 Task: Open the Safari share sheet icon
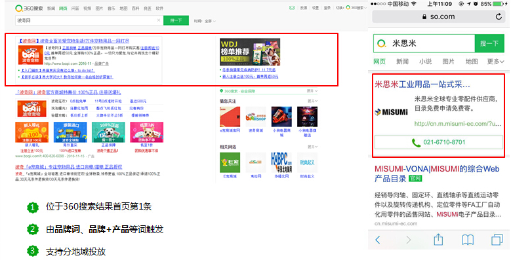click(438, 239)
